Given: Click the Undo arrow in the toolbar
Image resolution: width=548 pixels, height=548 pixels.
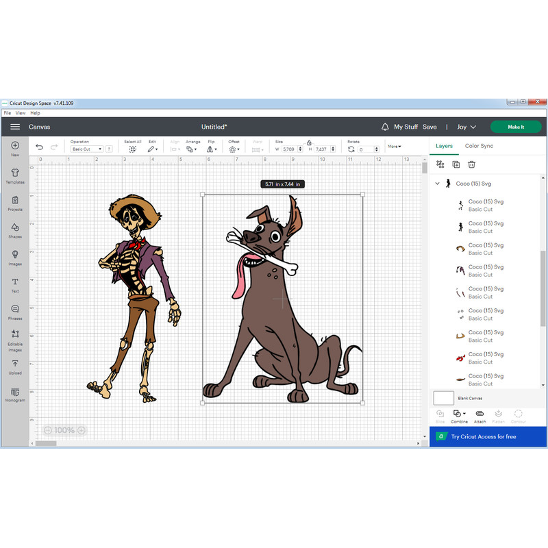Looking at the screenshot, I should pyautogui.click(x=39, y=147).
